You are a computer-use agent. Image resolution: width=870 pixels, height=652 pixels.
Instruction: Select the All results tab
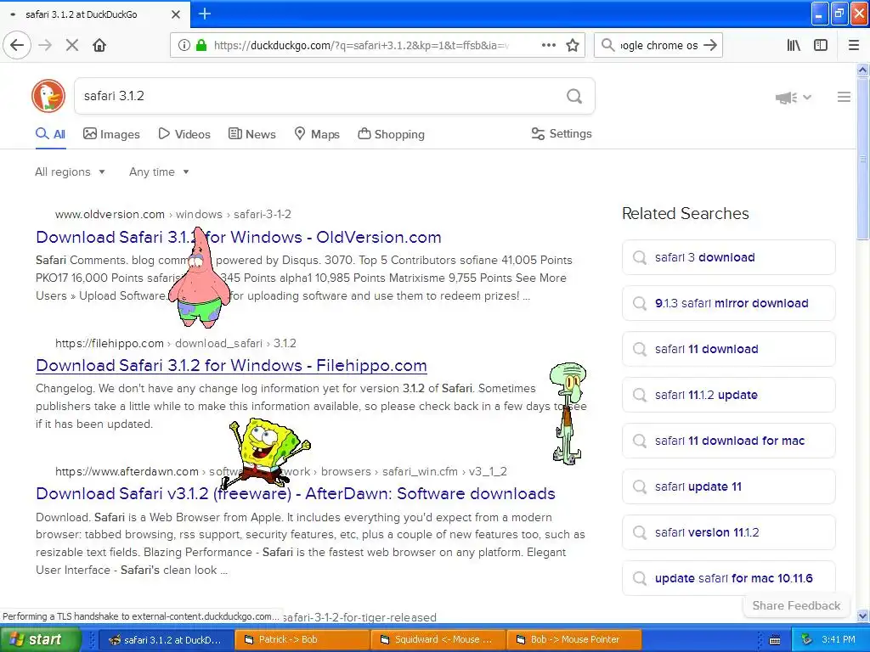[50, 134]
